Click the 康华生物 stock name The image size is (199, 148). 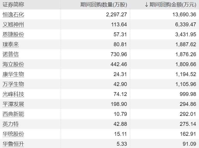pos(13,74)
